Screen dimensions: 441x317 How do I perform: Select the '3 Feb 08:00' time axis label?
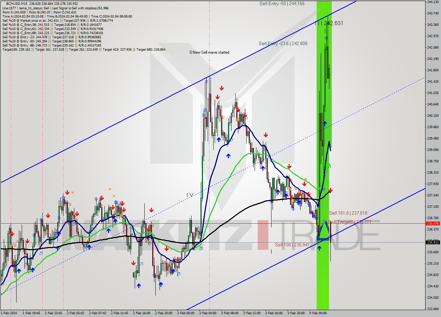pos(230,313)
